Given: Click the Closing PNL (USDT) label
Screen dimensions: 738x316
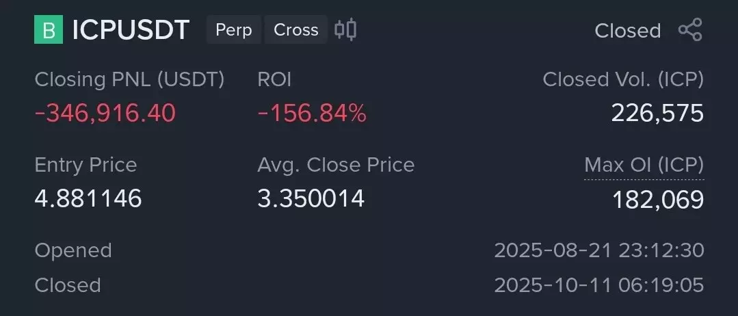Looking at the screenshot, I should [129, 79].
